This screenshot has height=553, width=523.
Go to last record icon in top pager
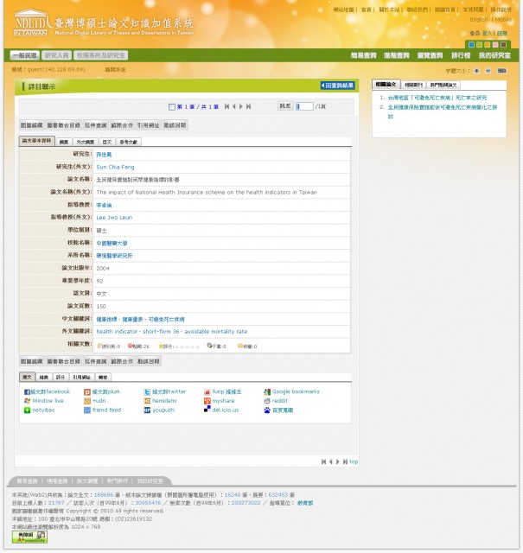click(248, 106)
